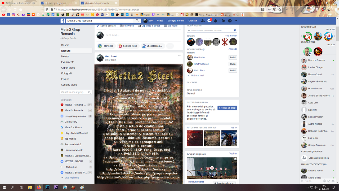The height and width of the screenshot is (191, 339).
Task: Open Geo profile link in header
Action: (x=148, y=21)
